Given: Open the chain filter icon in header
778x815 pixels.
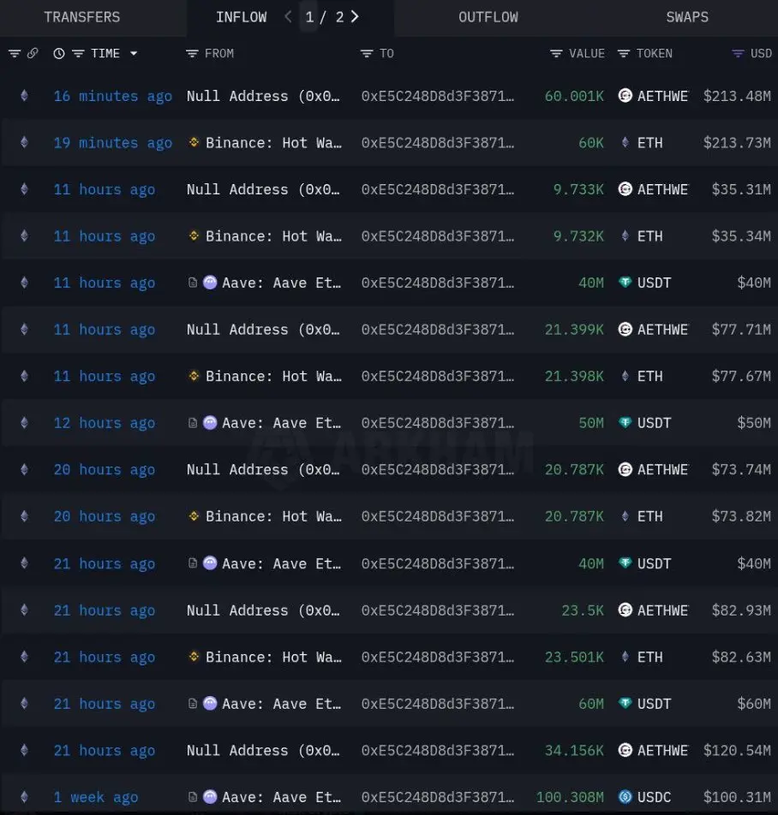Looking at the screenshot, I should pos(15,53).
